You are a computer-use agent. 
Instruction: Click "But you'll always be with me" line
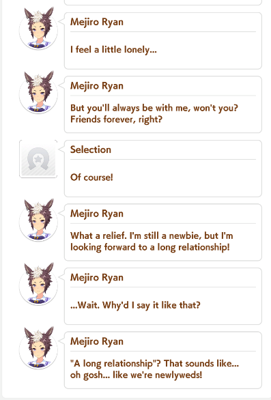[154, 108]
